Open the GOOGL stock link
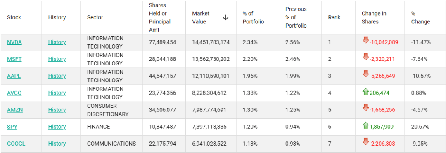The image size is (446, 153). pyautogui.click(x=16, y=144)
